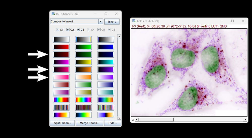Close the LUT Channels Tool window
Viewport: 252px width, 138px height.
click(x=116, y=14)
